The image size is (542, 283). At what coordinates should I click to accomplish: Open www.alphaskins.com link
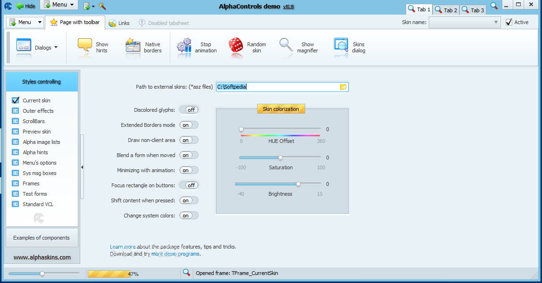pyautogui.click(x=42, y=258)
